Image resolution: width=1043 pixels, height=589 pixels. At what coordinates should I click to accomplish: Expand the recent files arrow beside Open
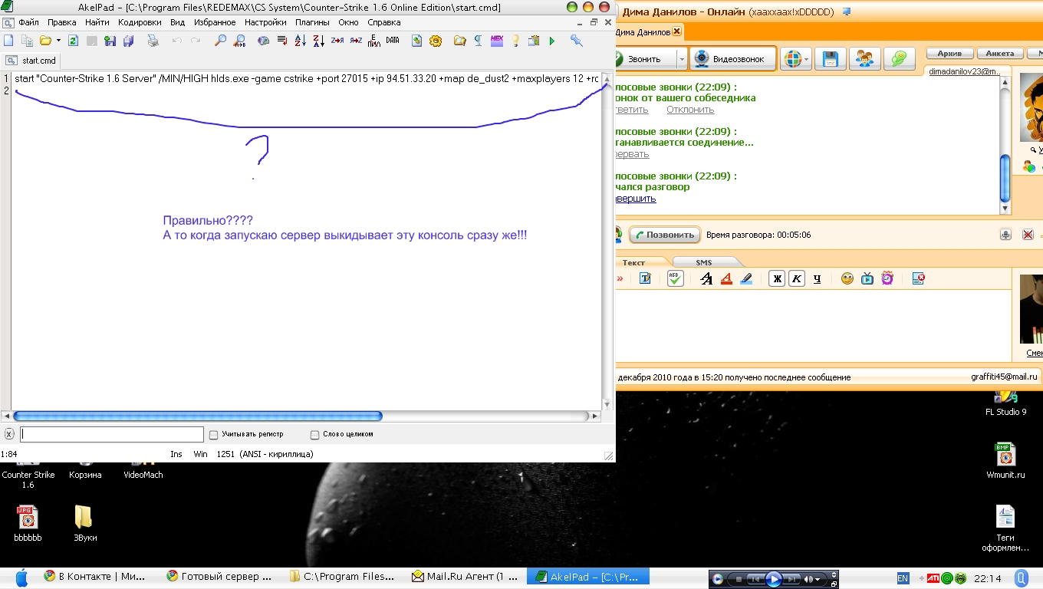(x=58, y=41)
